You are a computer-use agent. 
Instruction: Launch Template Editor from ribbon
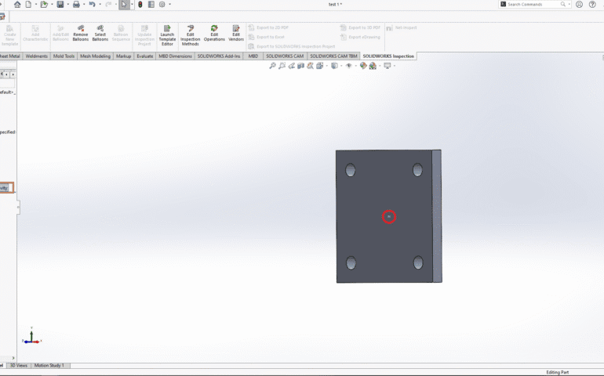tap(167, 35)
